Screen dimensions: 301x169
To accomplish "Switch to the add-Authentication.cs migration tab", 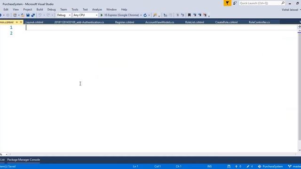I will (x=79, y=22).
